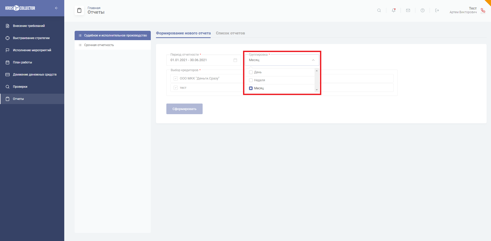Open calendar picker in Период отчетности

tap(235, 60)
